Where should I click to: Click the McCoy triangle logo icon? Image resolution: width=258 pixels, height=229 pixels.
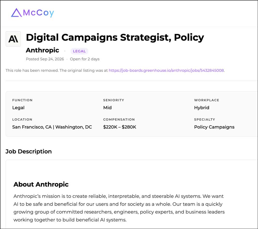tap(16, 13)
